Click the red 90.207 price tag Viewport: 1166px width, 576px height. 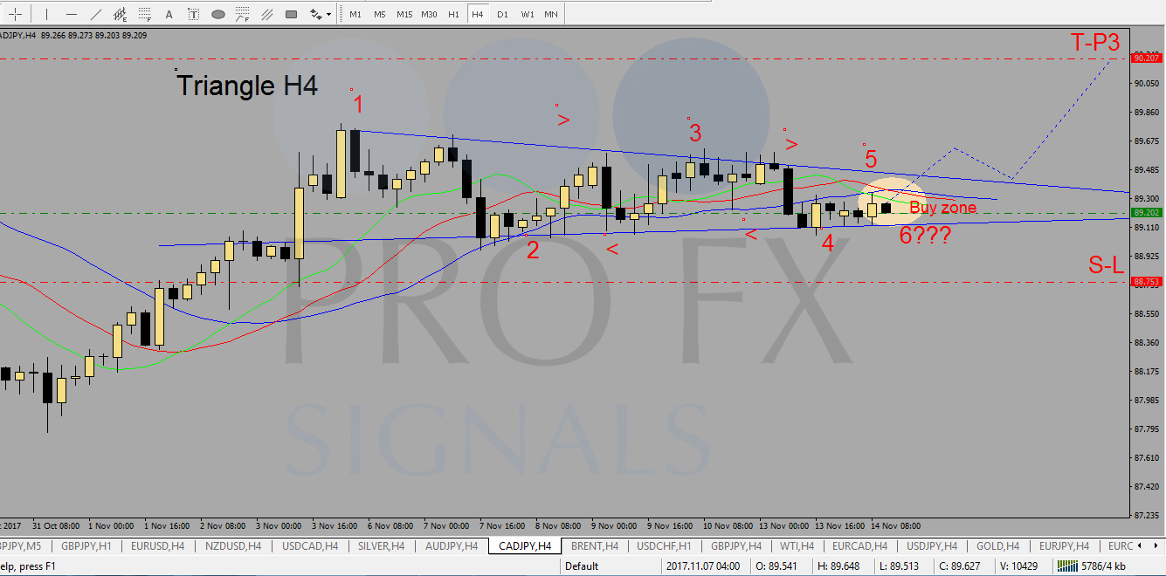click(1144, 58)
